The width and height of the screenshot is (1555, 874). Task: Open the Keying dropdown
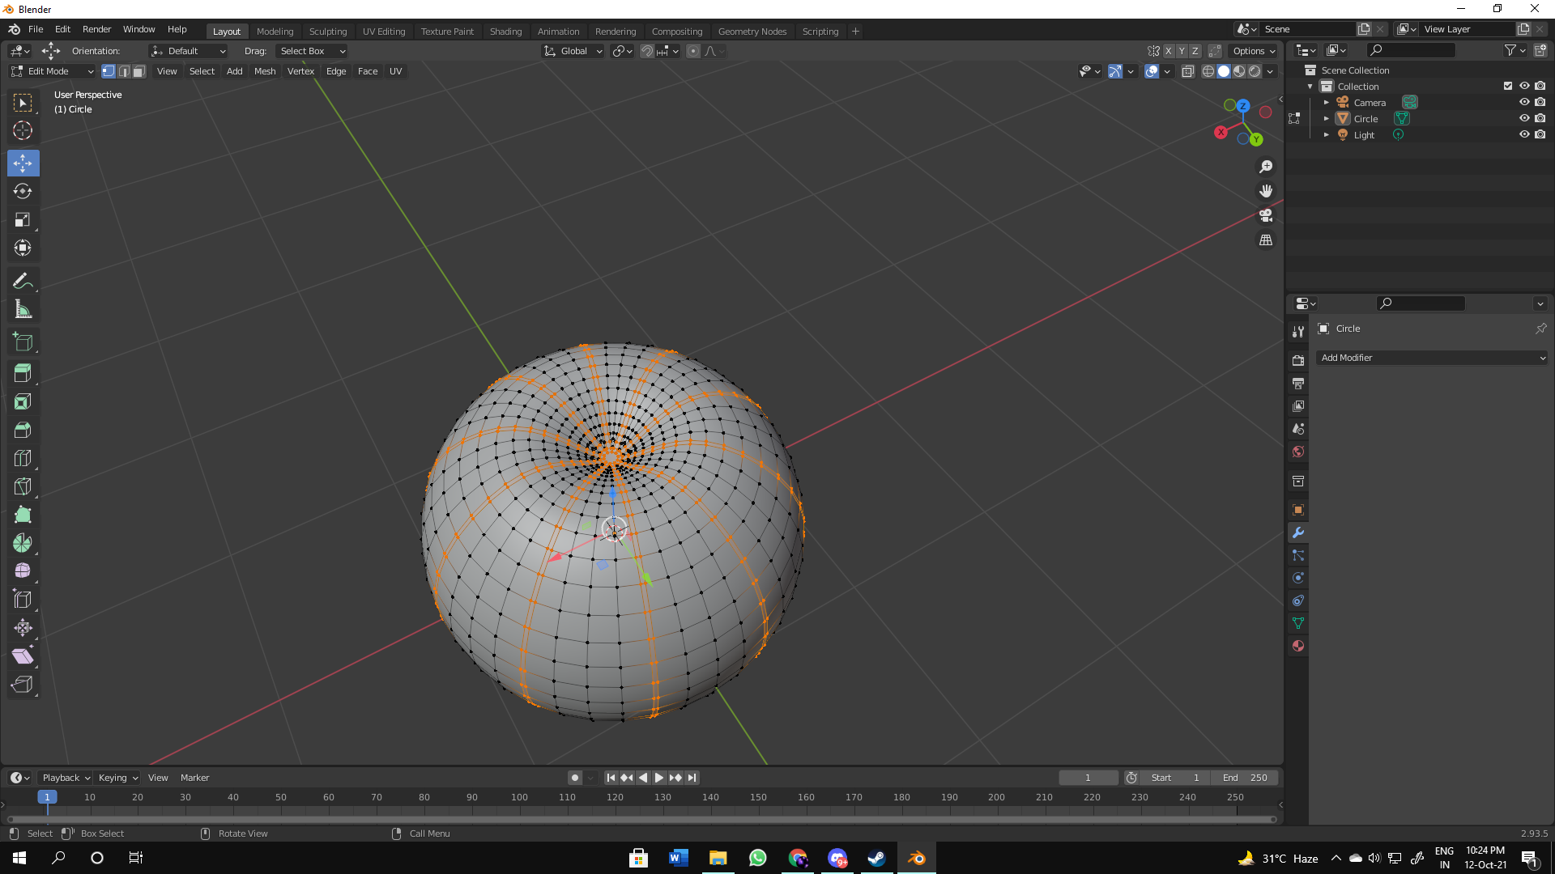(118, 778)
